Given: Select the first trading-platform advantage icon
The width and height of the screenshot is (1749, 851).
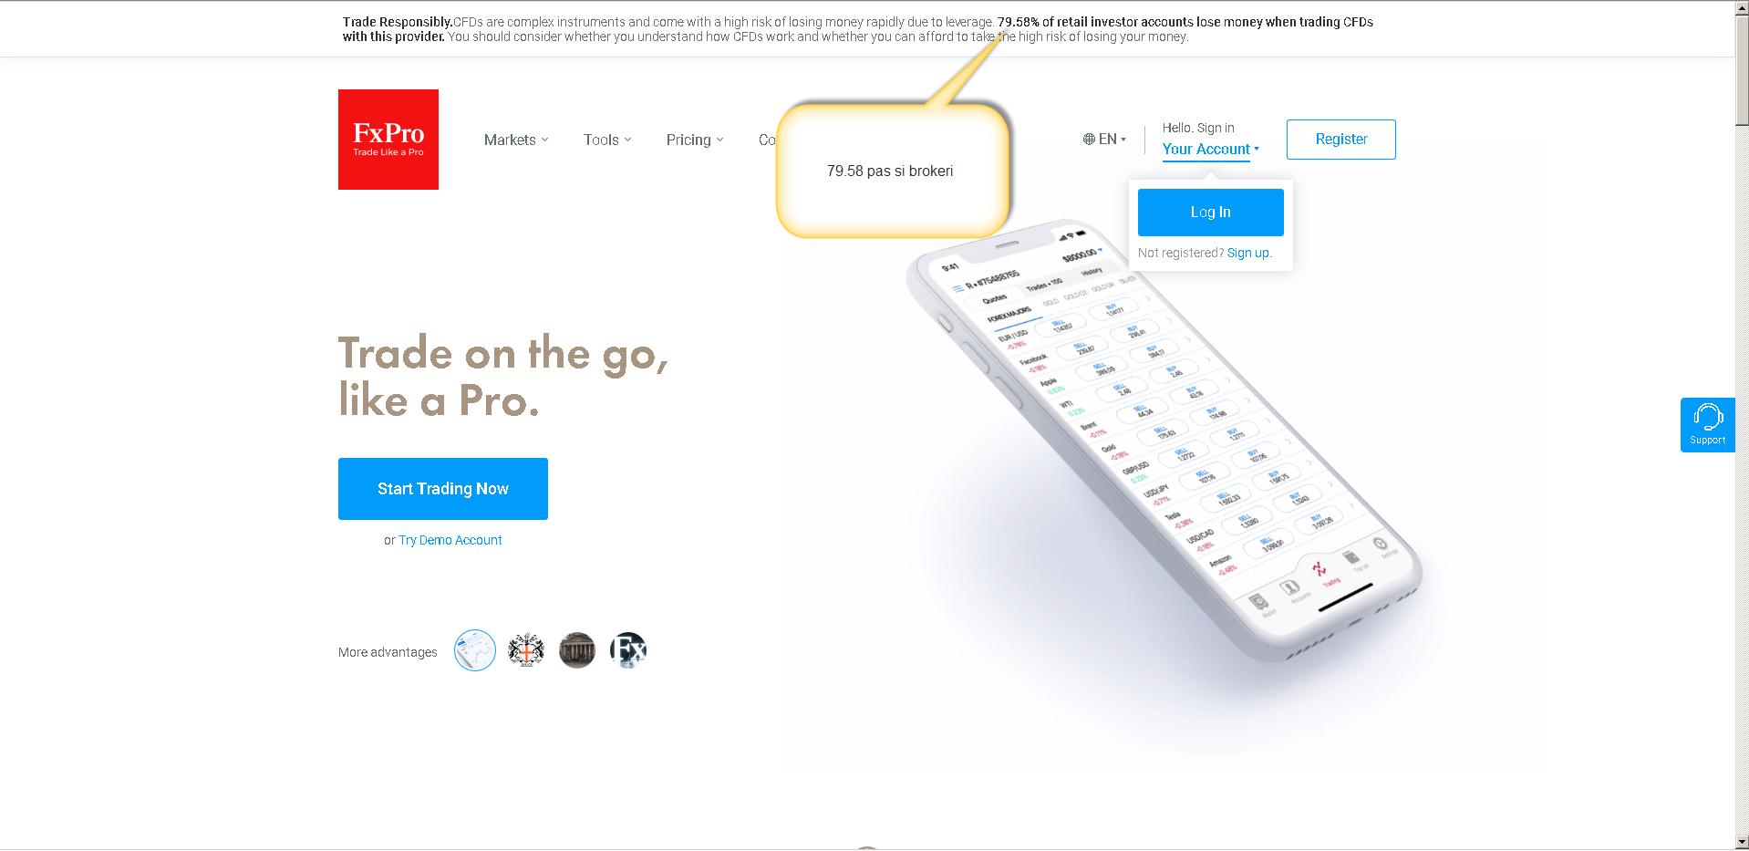Looking at the screenshot, I should click(475, 650).
